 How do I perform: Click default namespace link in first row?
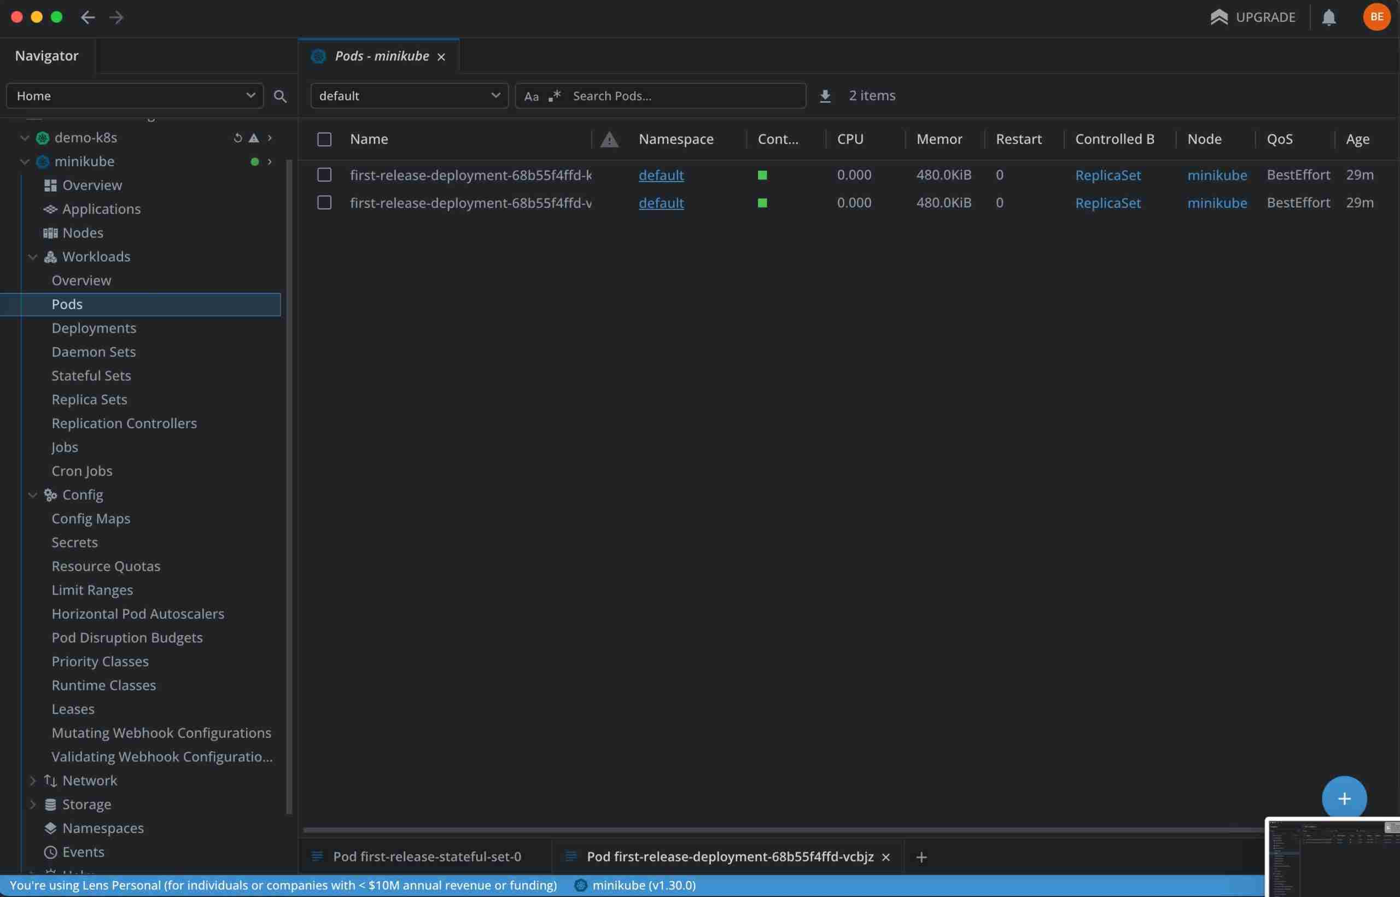coord(661,176)
